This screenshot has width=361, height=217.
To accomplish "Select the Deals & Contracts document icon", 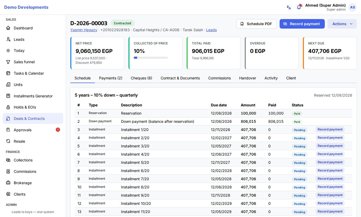I will (x=8, y=119).
